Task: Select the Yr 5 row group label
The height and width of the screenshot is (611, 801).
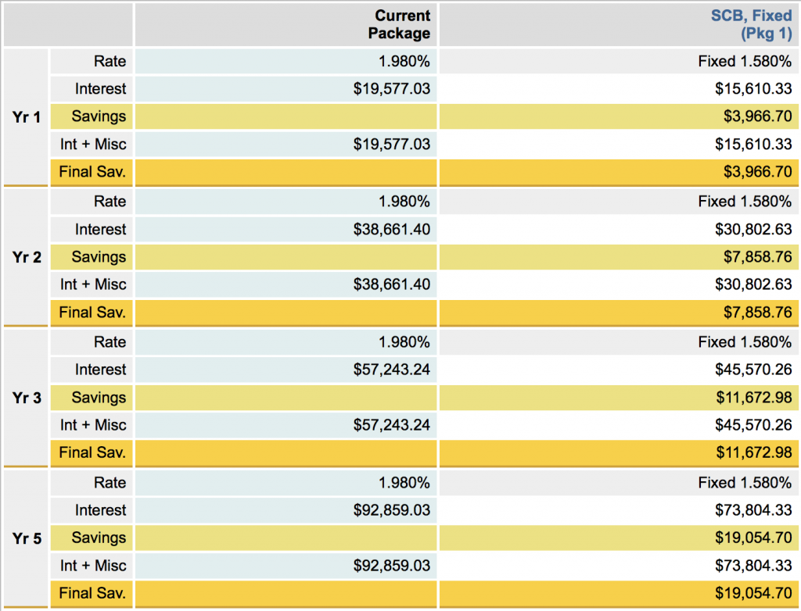Action: click(x=27, y=538)
